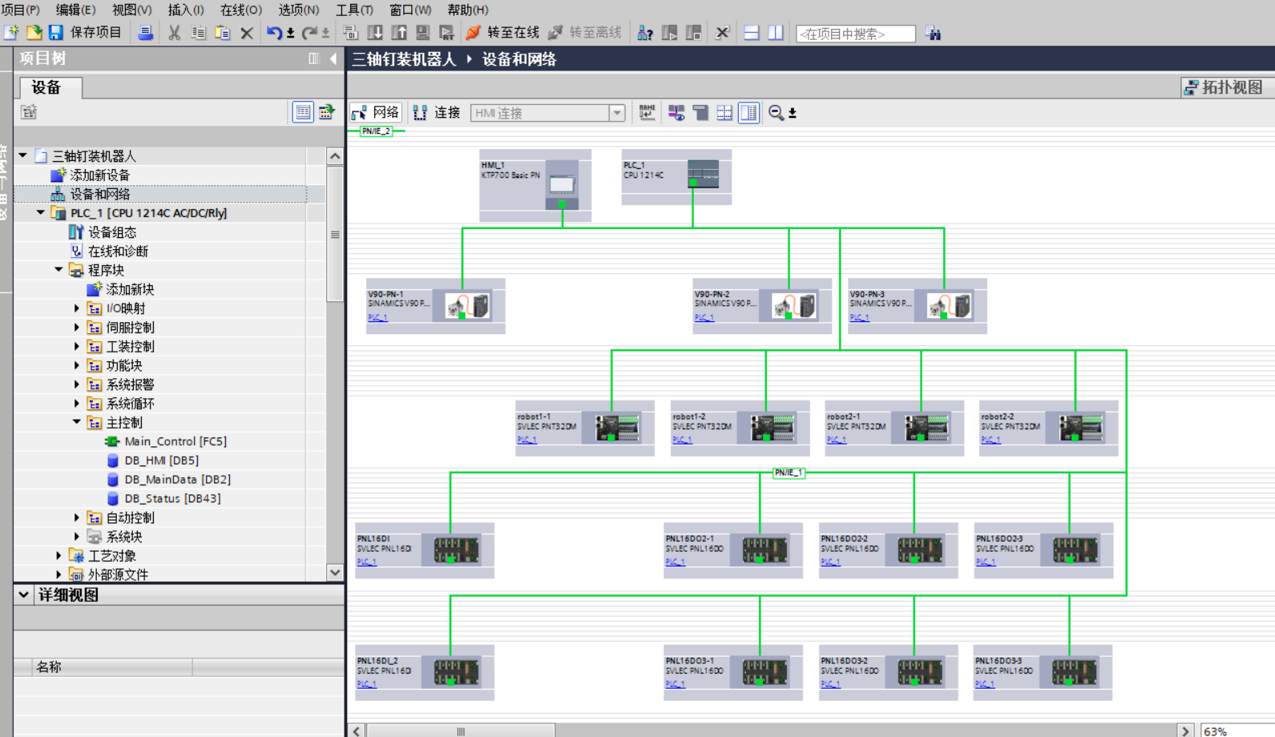Click the print icon
1275x737 pixels.
tap(145, 33)
